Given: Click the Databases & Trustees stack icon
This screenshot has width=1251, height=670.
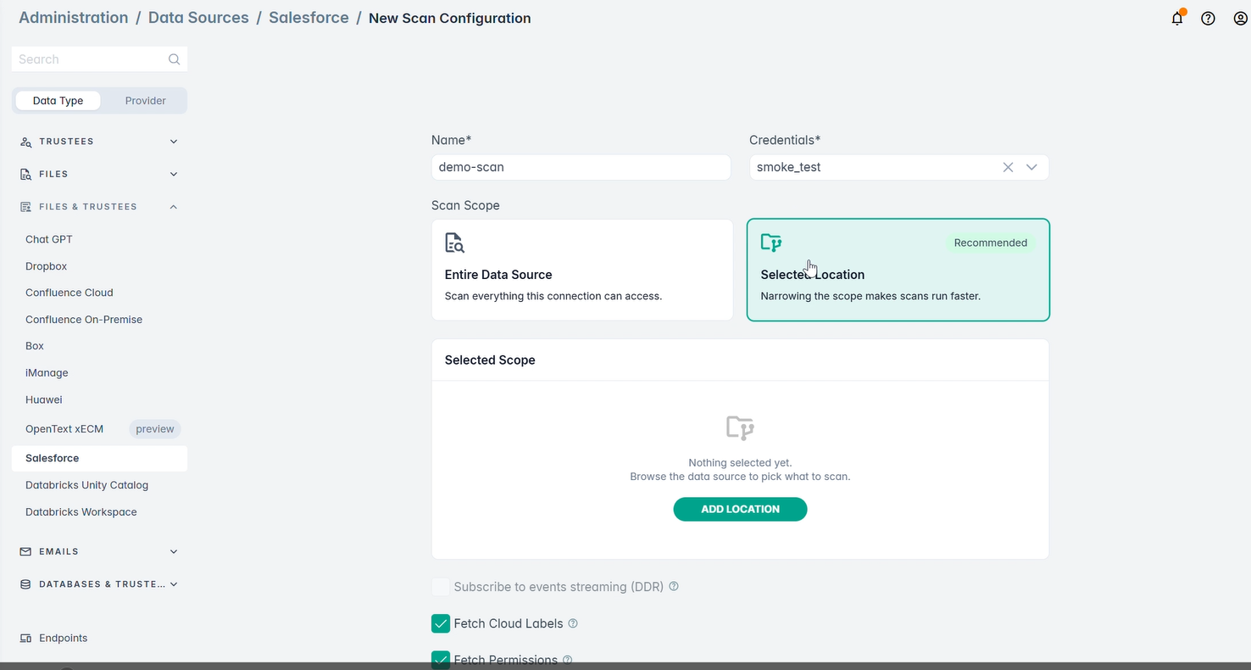Looking at the screenshot, I should (x=25, y=584).
